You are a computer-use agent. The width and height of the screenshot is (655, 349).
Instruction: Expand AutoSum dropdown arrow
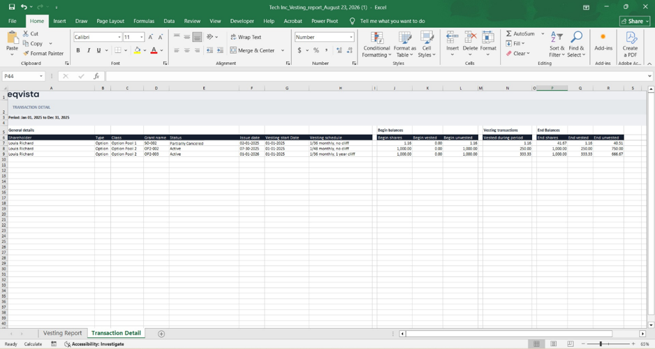tap(543, 34)
